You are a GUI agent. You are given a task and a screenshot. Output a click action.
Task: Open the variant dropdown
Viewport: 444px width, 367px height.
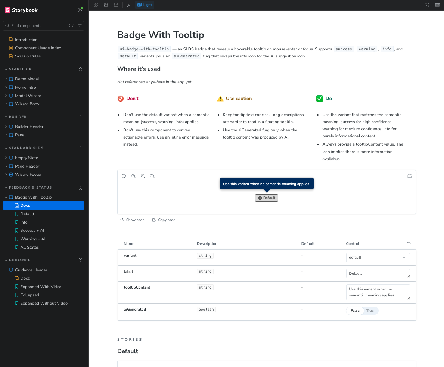[378, 257]
